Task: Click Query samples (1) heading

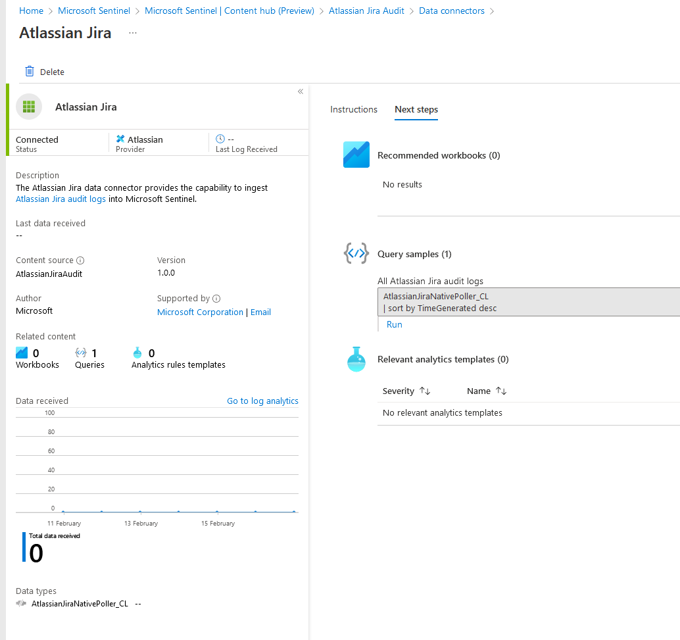Action: pos(414,255)
